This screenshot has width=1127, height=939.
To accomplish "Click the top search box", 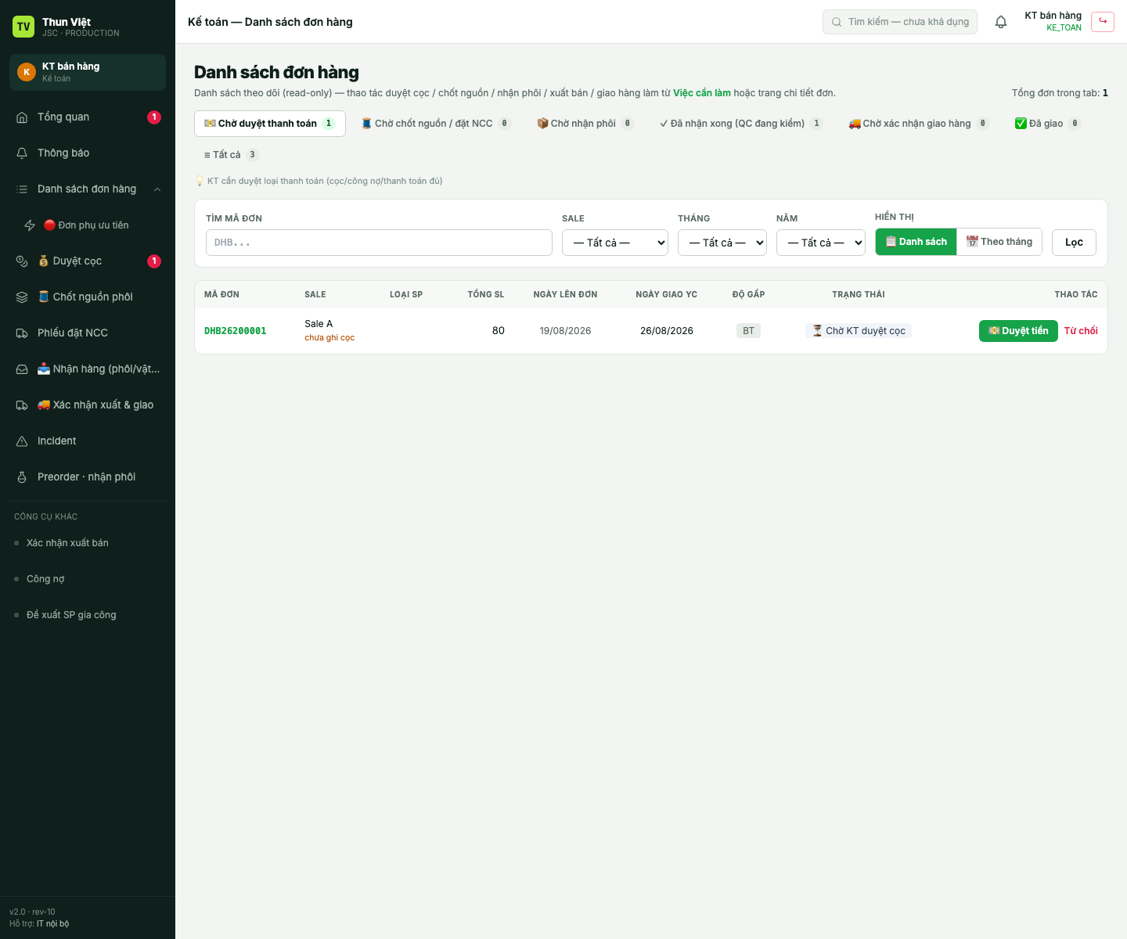I will click(900, 22).
